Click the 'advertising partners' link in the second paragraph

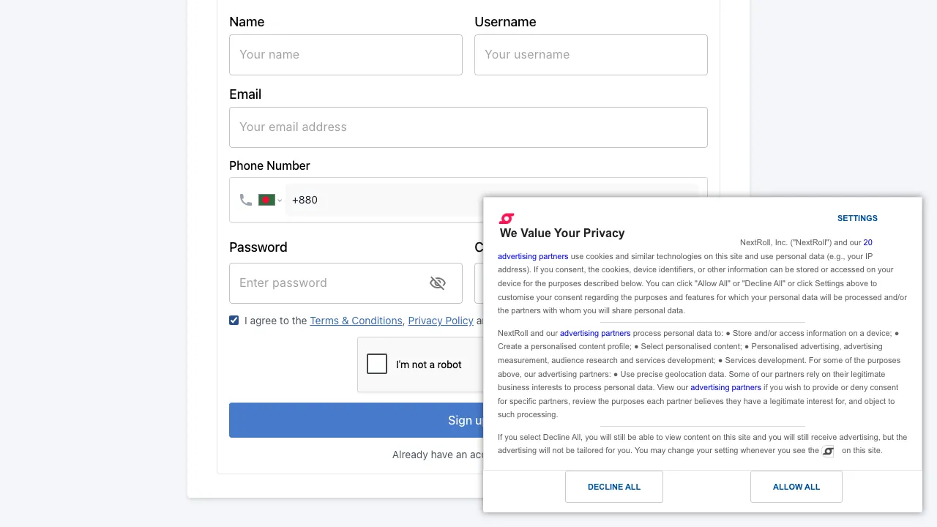(x=595, y=333)
